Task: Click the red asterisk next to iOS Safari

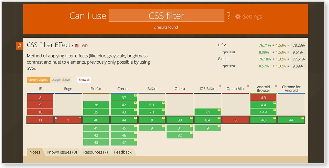Action: point(220,86)
